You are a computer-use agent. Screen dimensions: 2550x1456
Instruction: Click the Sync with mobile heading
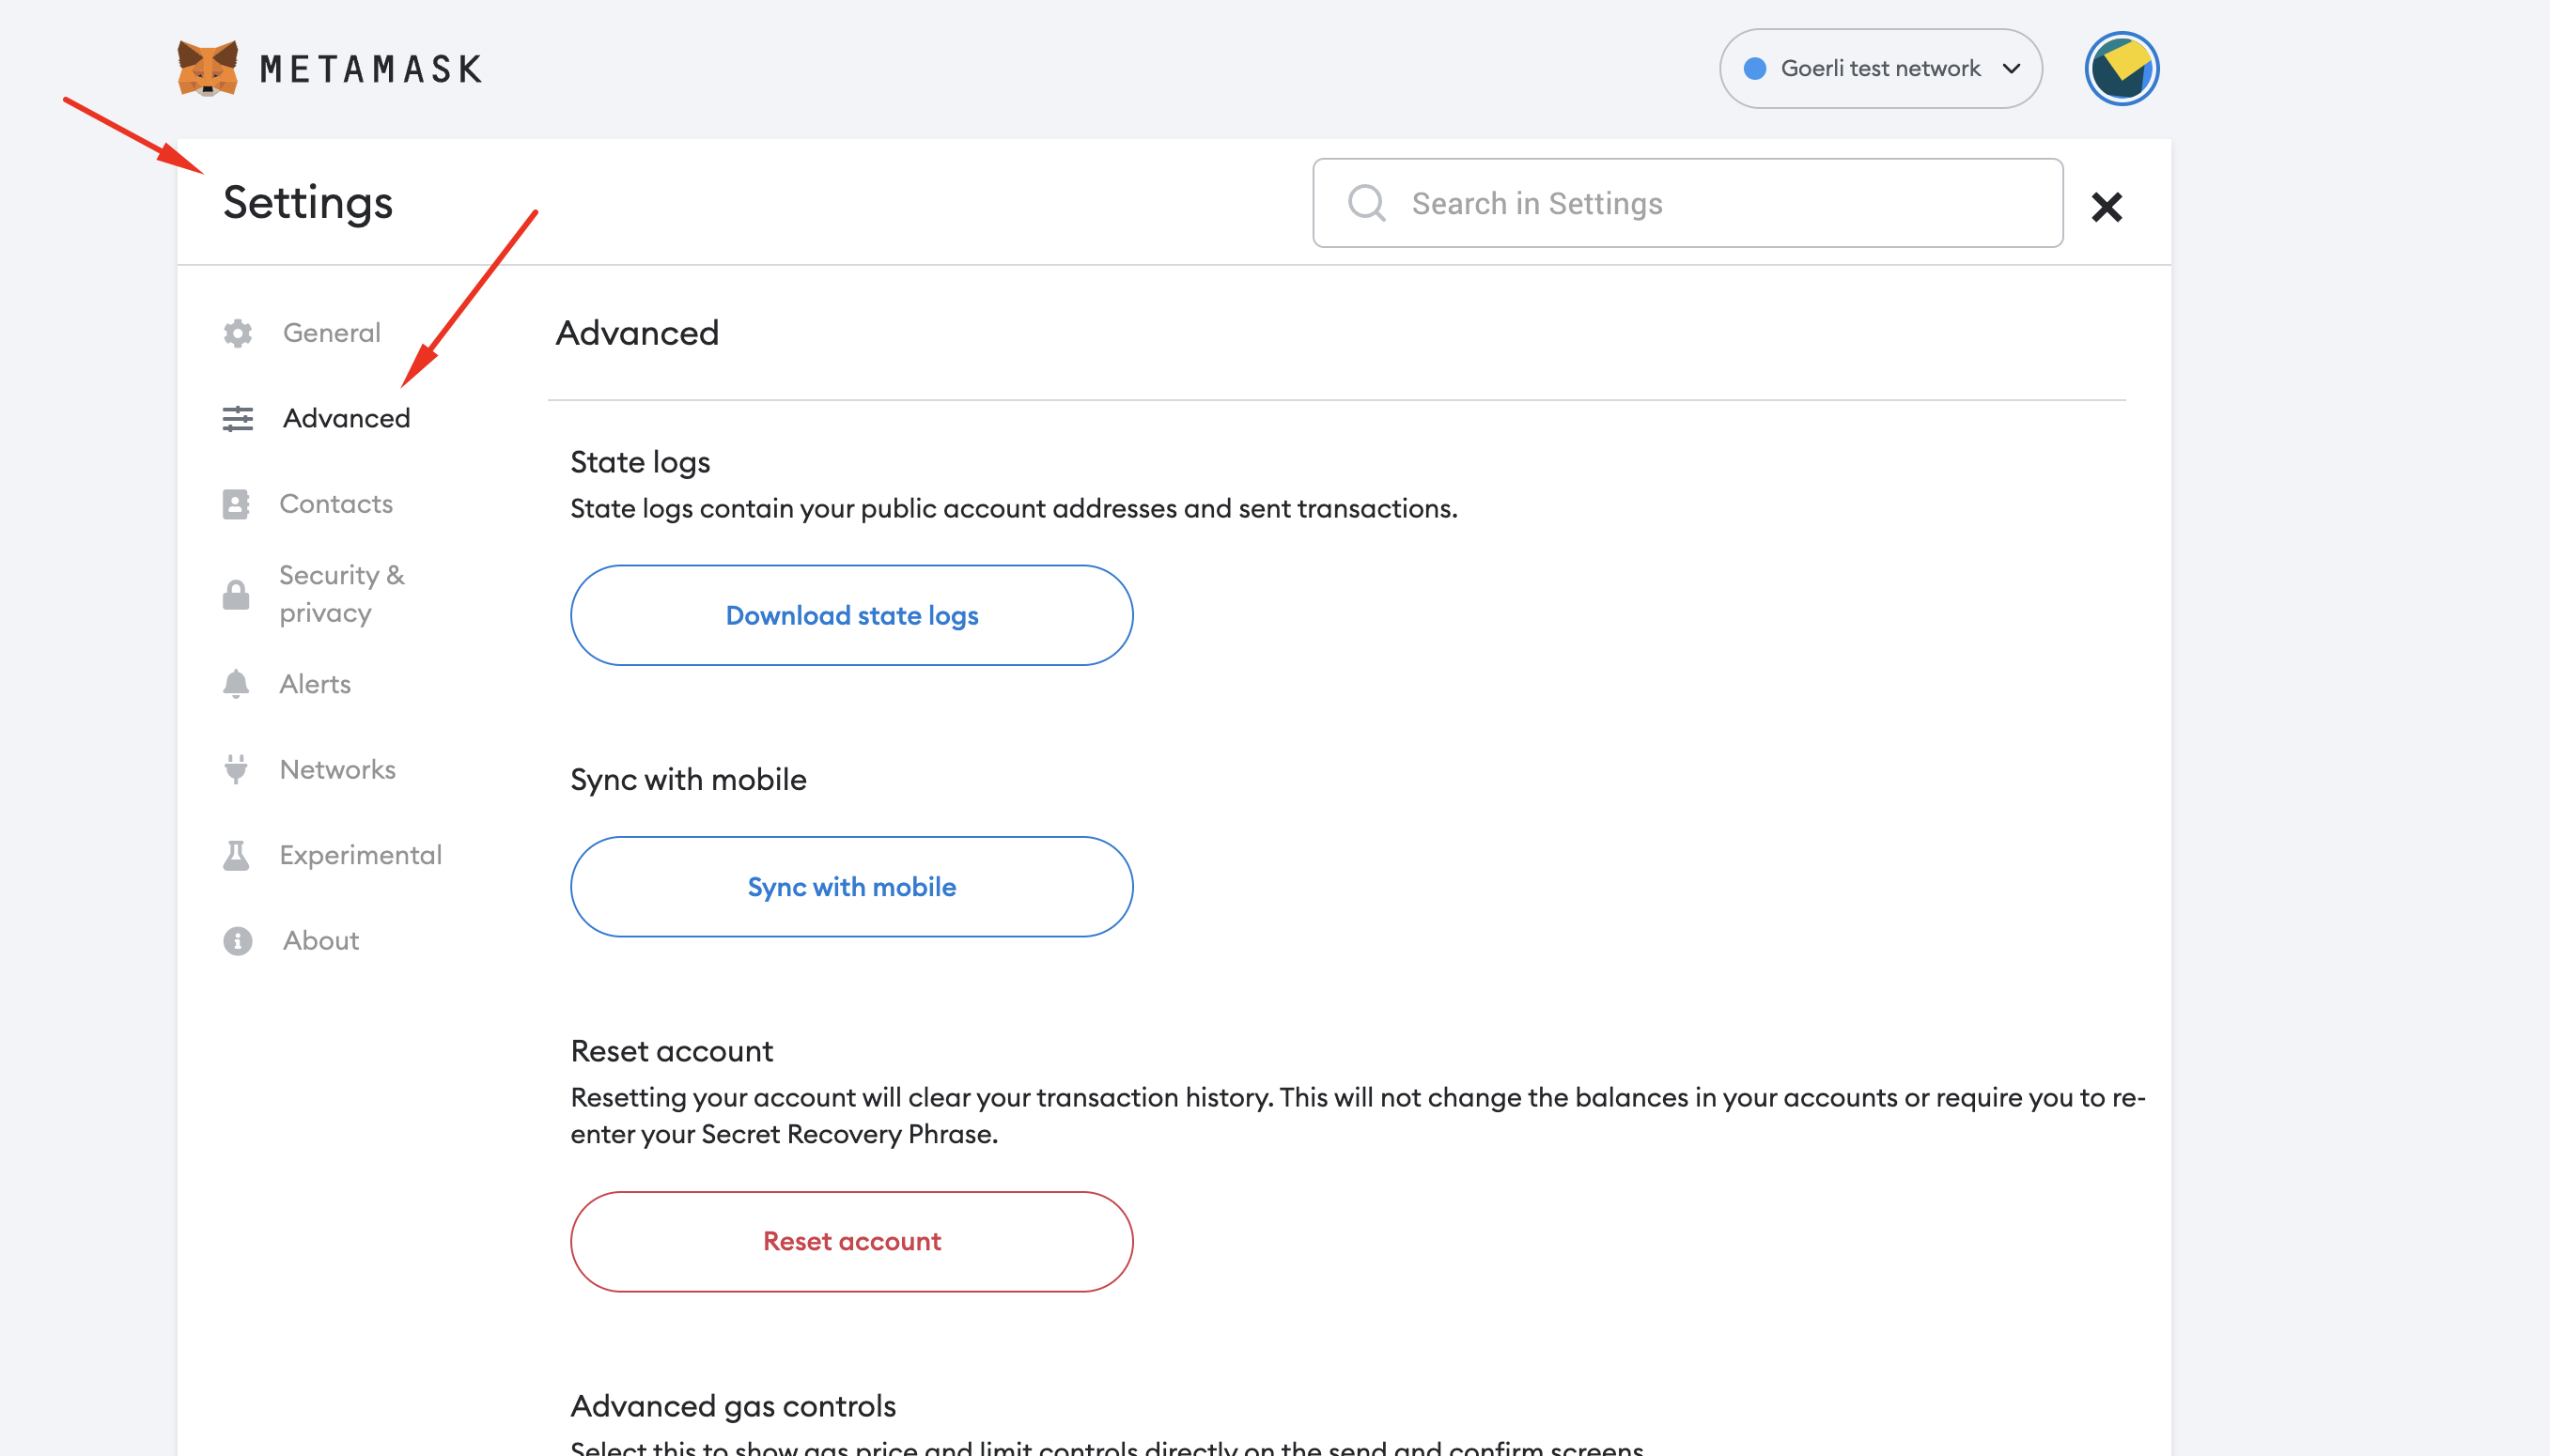click(x=688, y=779)
